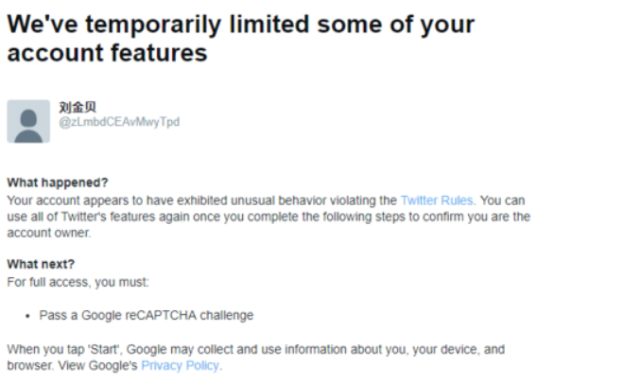Viewport: 641px width, 383px height.
Task: Click the bullet dot before reCAPTCHA item
Action: (27, 316)
